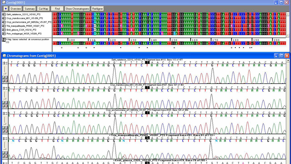Click ruler label 200 above the consensus
Viewport: 291px width, 164px height.
(x=277, y=40)
